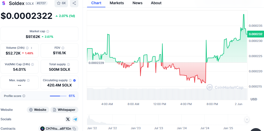Click the 8:00 PM chart axis label
Viewport: 264px width, 131px height.
[212, 104]
